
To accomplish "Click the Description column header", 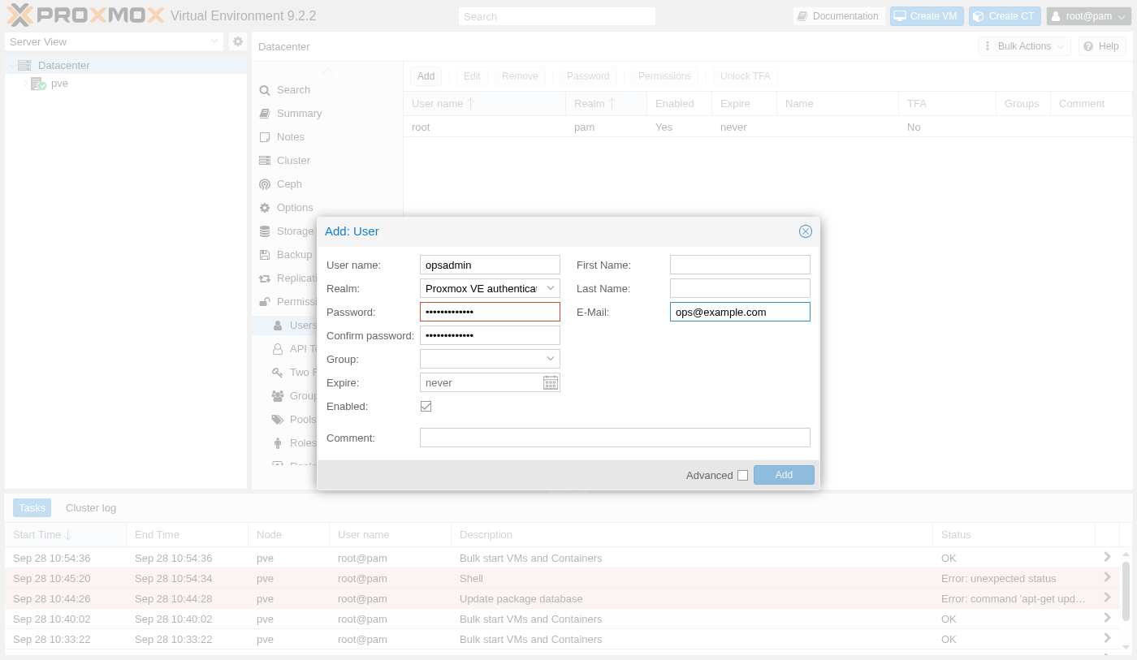I will click(692, 535).
